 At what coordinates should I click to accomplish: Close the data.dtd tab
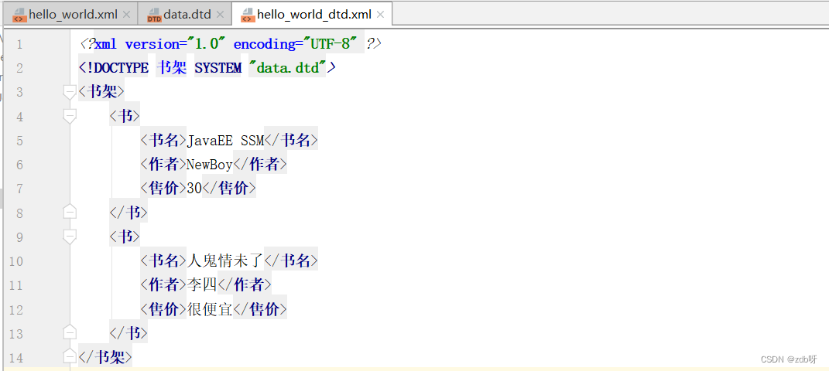click(221, 15)
